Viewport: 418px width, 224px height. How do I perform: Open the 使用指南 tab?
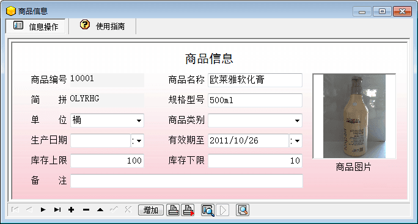pos(103,26)
